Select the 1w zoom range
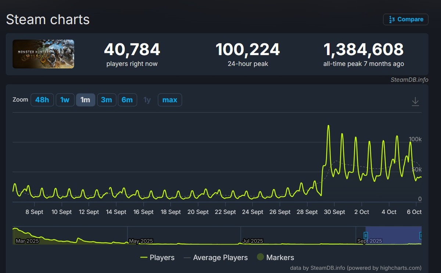 (65, 100)
